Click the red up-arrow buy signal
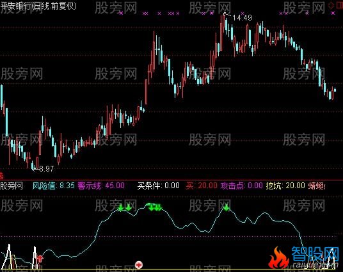The width and height of the screenshot is (343, 272). (40, 259)
